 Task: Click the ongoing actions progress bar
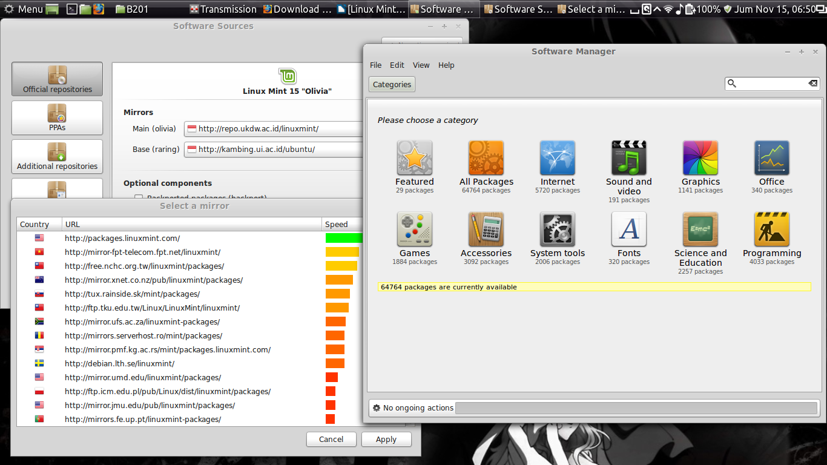tap(637, 408)
